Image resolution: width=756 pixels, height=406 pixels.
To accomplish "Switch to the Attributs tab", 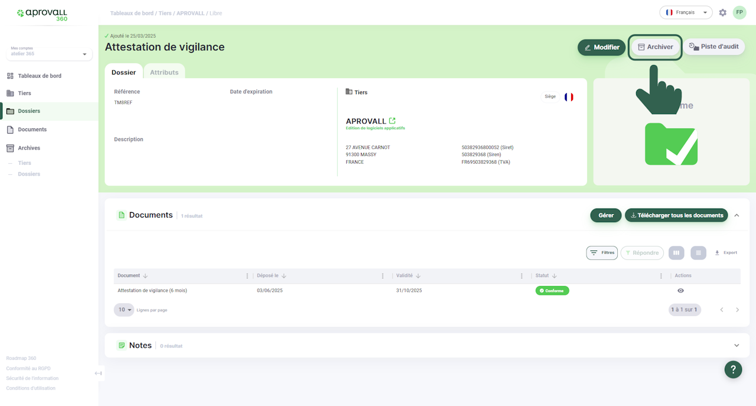I will (x=164, y=72).
